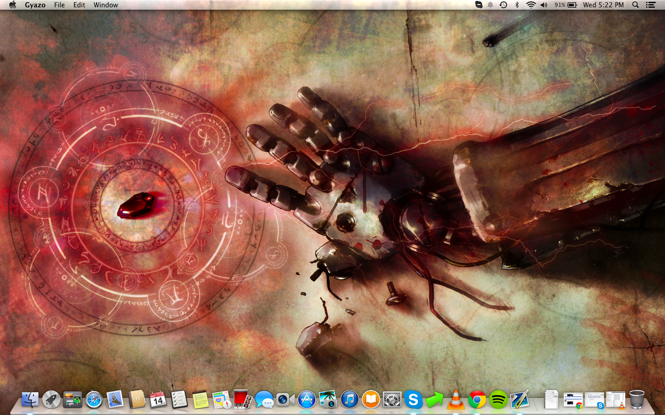
Task: Open the yellow Notes icon in the Dock
Action: tap(200, 399)
